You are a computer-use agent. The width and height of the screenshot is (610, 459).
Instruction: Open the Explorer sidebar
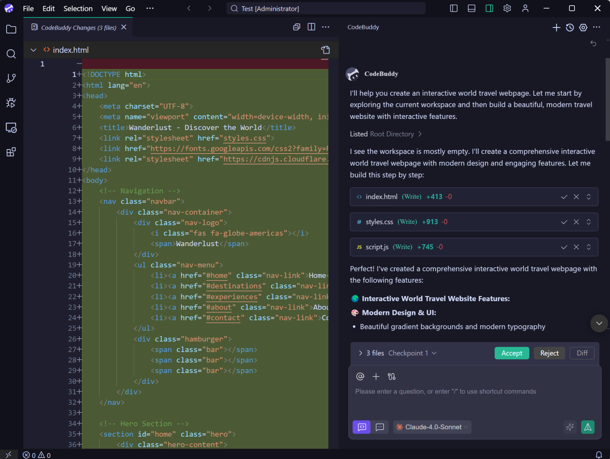point(11,29)
